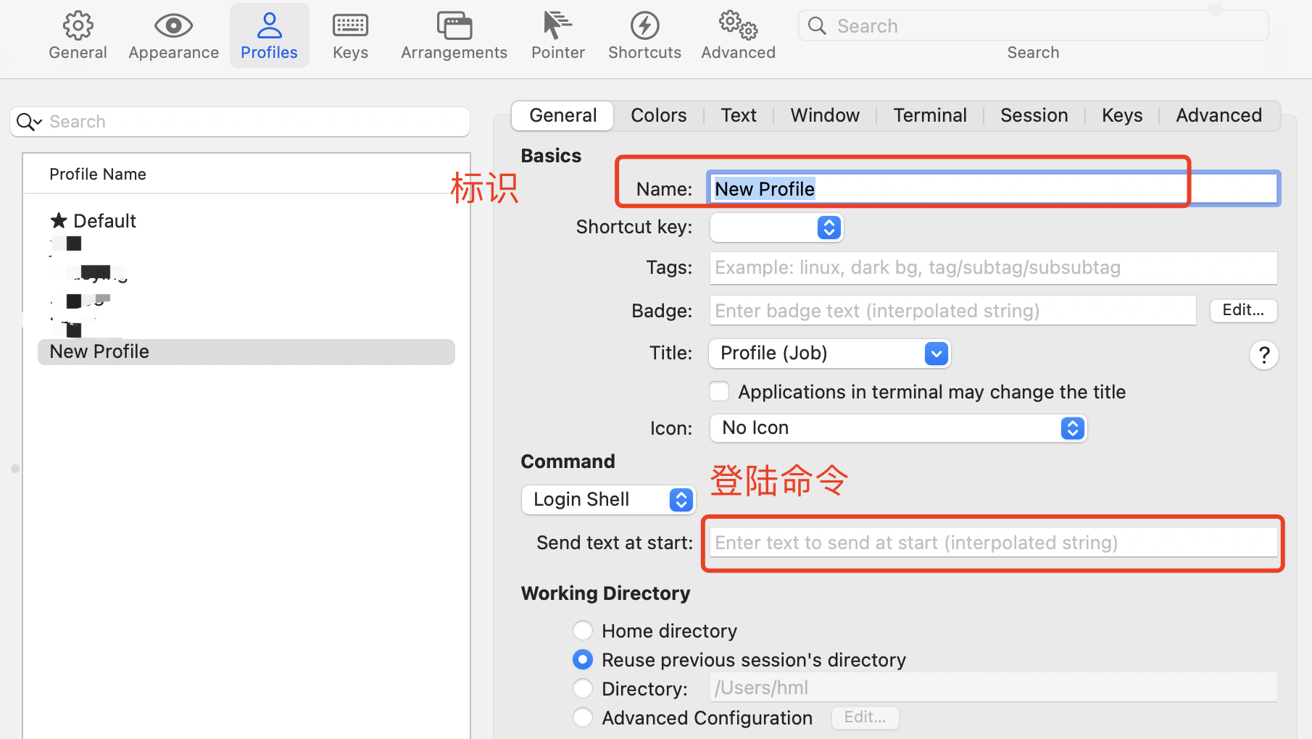Switch to the General profile tab
1312x739 pixels.
click(x=563, y=116)
